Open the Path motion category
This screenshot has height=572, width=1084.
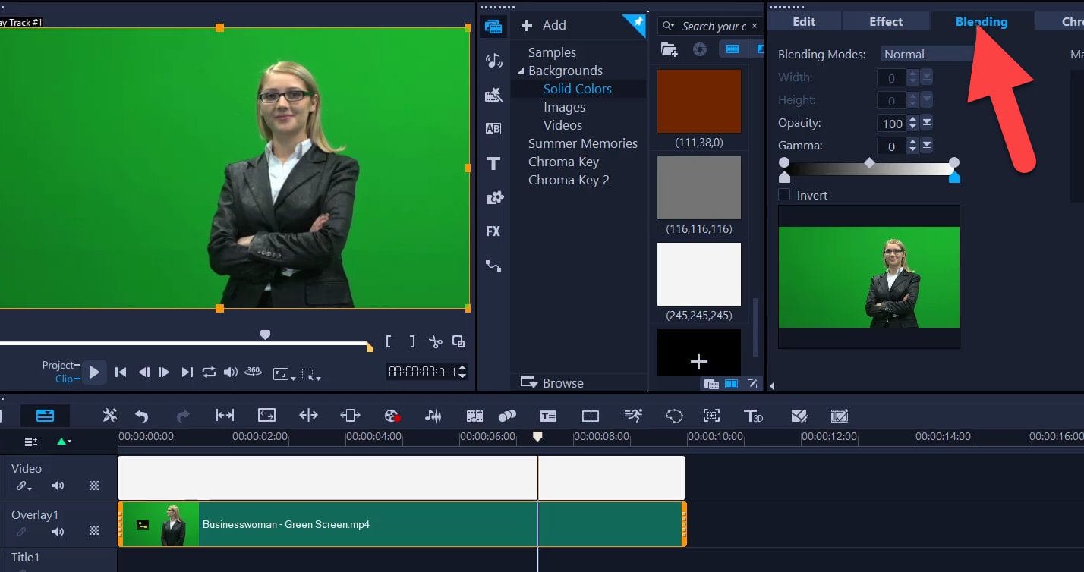point(493,265)
